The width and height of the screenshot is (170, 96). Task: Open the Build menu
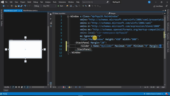pyautogui.click(x=29, y=2)
